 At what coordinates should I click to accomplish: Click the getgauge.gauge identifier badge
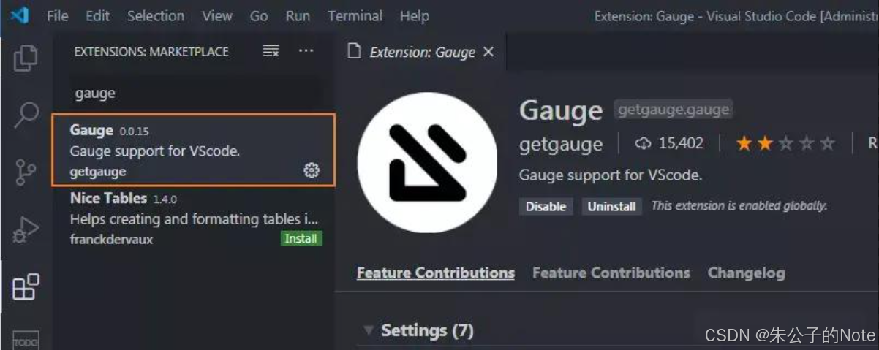coord(674,110)
